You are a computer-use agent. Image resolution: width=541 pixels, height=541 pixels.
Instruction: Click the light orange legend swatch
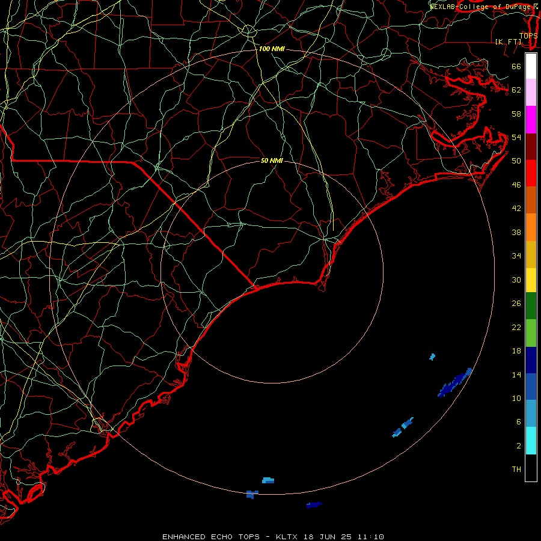click(531, 227)
